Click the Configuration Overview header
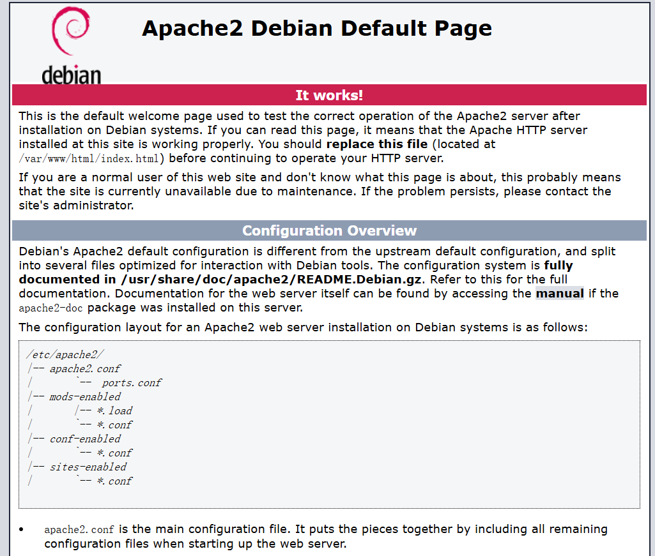 pos(329,230)
